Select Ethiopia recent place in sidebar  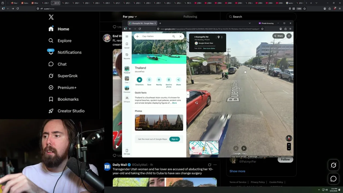pyautogui.click(x=127, y=99)
